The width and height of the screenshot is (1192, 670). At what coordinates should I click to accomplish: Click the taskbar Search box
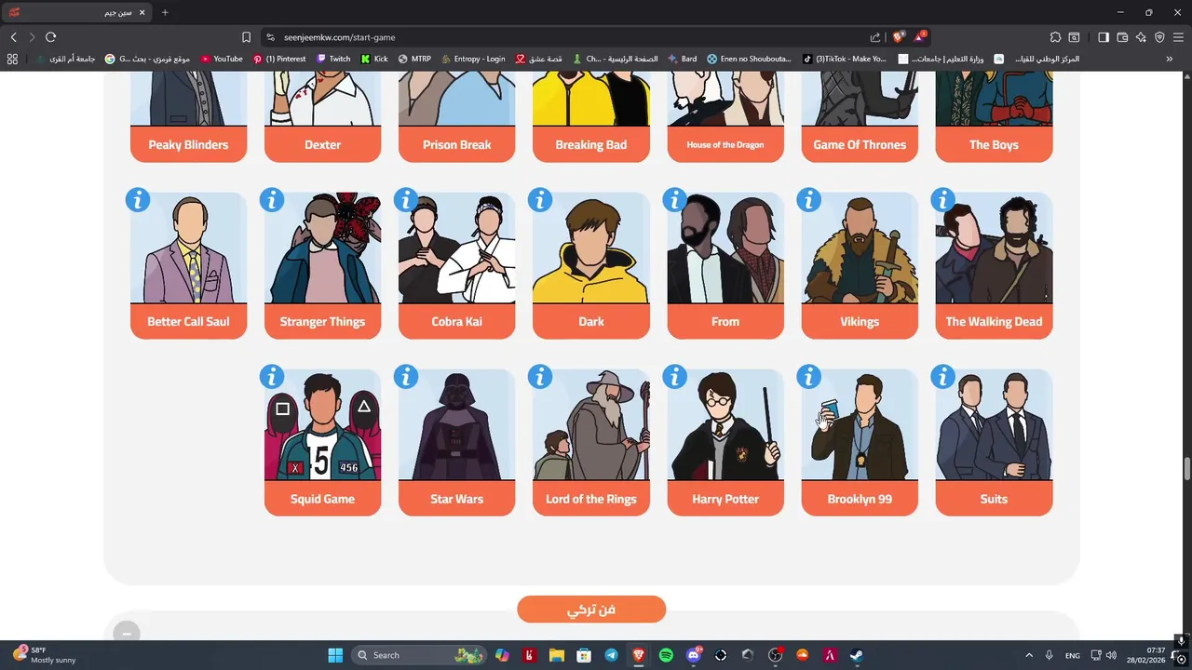point(419,655)
